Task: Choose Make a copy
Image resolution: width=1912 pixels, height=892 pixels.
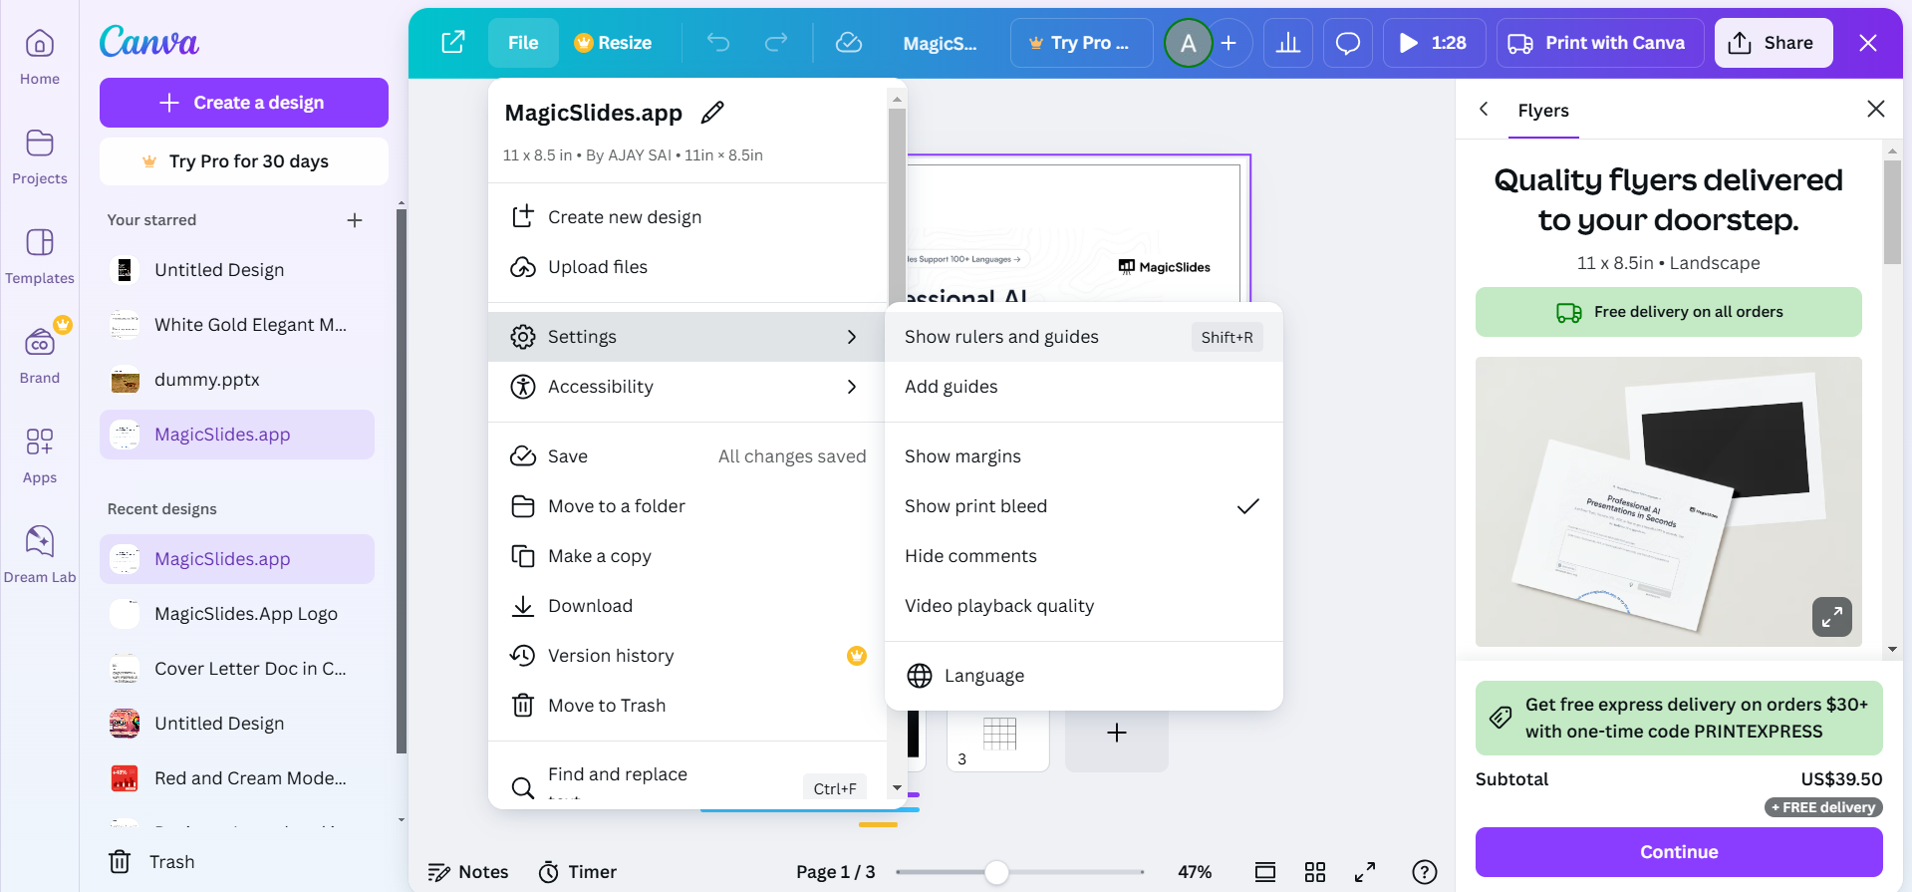Action: pos(687,556)
